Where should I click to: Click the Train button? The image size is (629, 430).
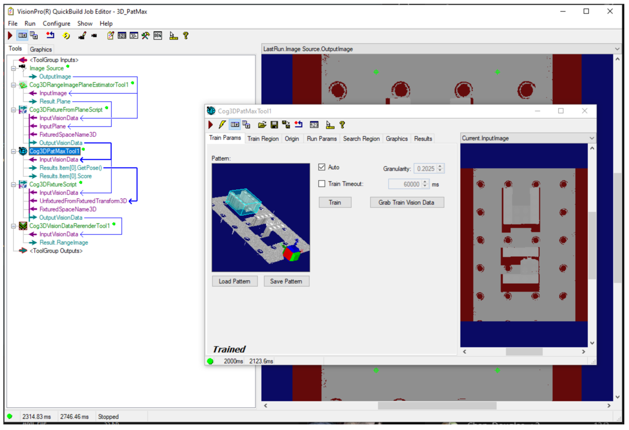[335, 202]
